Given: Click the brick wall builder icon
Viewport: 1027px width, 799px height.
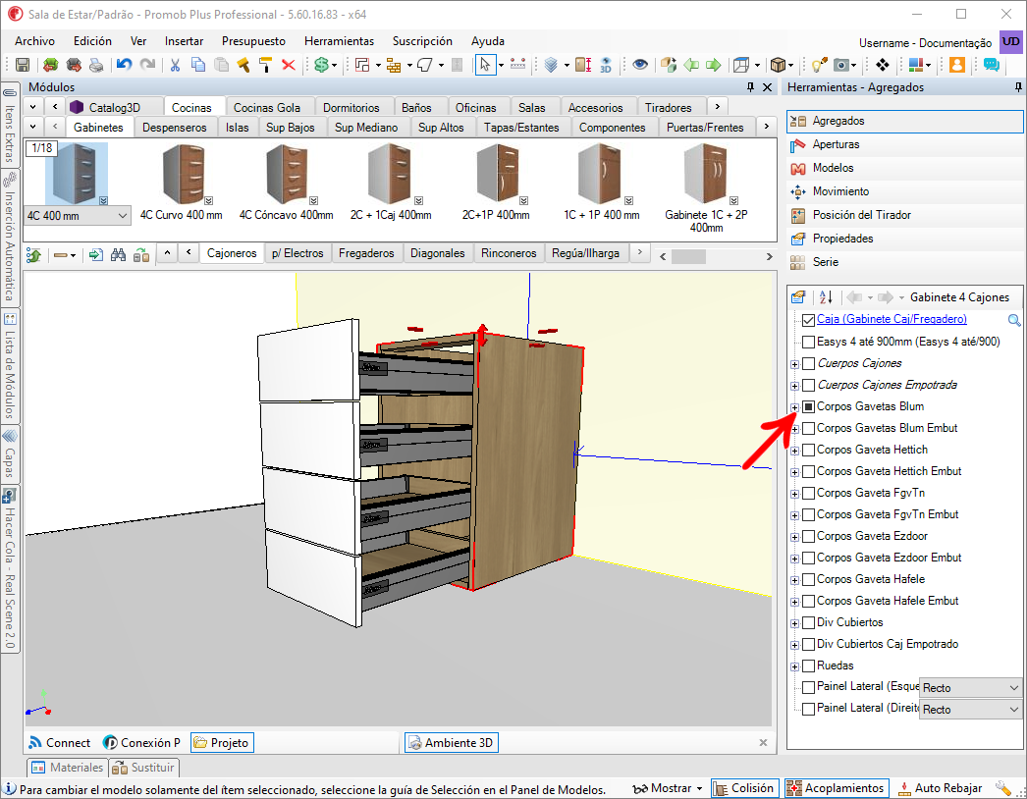Looking at the screenshot, I should point(394,65).
